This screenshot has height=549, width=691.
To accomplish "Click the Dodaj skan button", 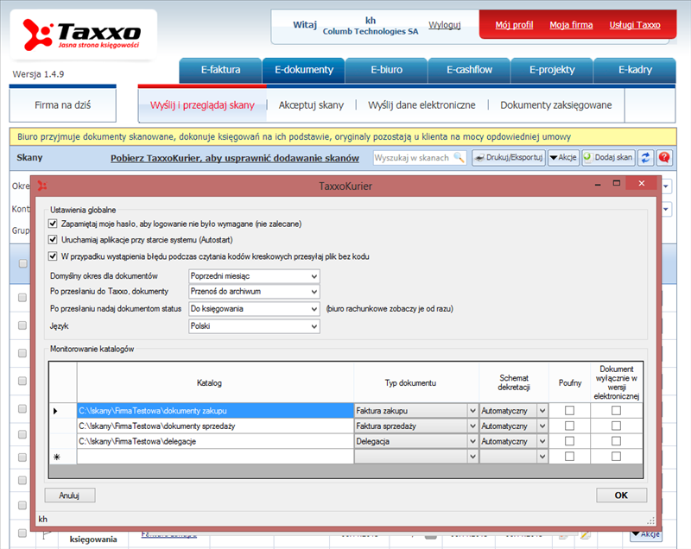I will pos(608,158).
